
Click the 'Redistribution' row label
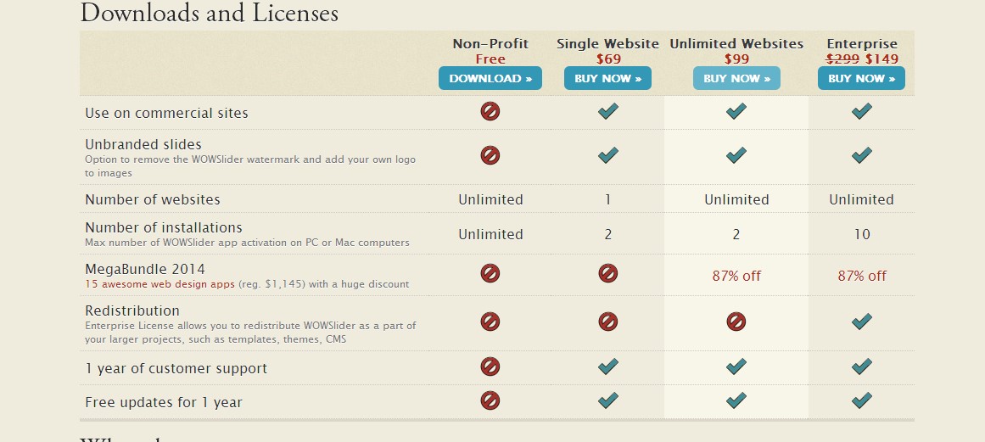[132, 311]
